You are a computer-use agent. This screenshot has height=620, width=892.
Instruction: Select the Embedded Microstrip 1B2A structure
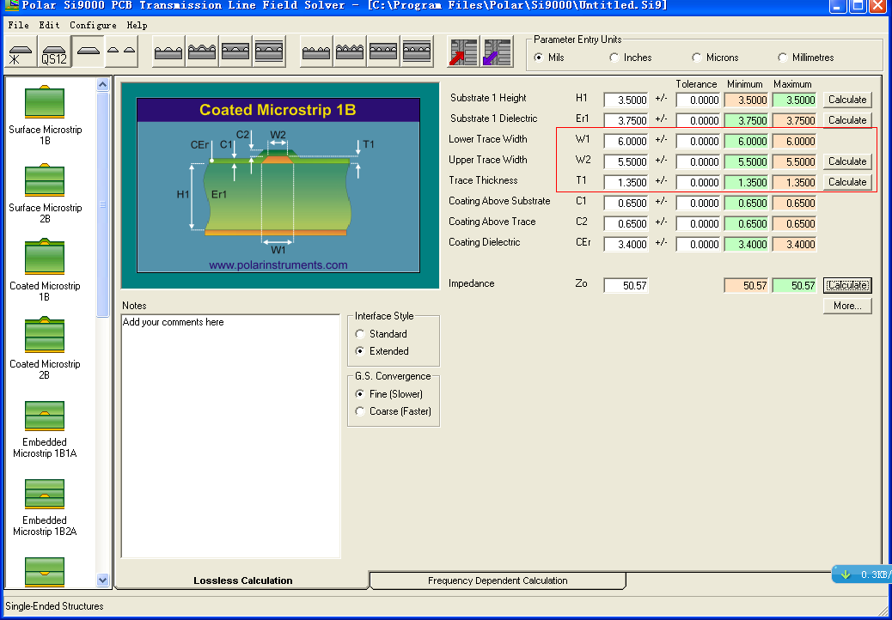click(45, 508)
